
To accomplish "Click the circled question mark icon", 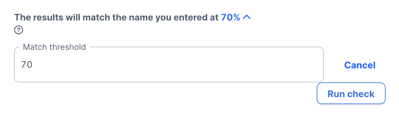I will point(19,30).
